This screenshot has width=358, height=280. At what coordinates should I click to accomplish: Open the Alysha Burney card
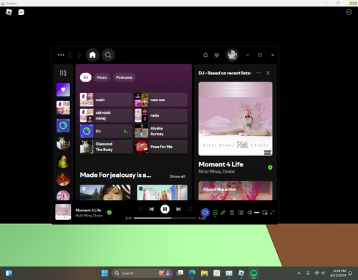pyautogui.click(x=161, y=131)
